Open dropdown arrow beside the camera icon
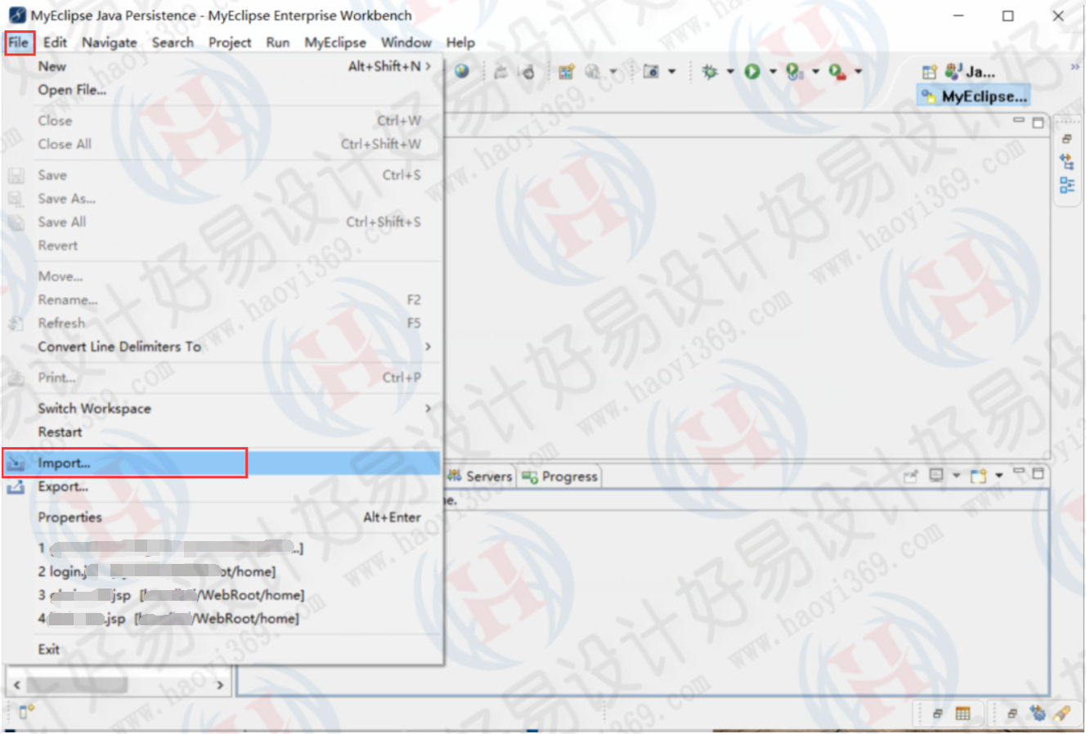This screenshot has height=734, width=1086. [672, 72]
